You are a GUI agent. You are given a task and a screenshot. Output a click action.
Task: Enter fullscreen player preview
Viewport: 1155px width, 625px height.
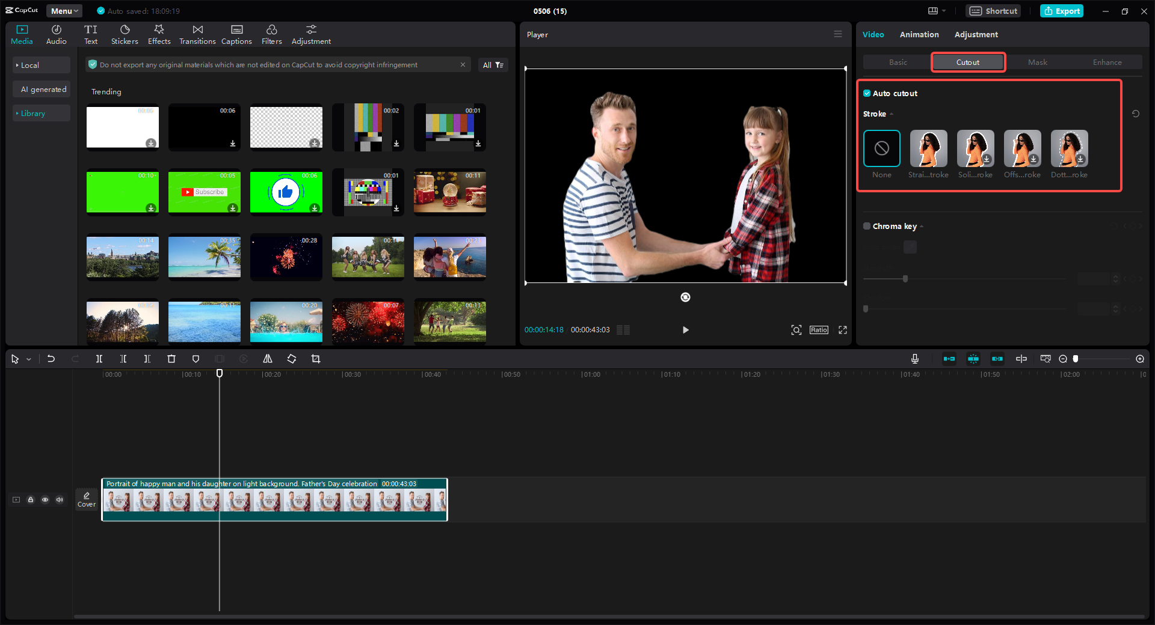(x=843, y=330)
